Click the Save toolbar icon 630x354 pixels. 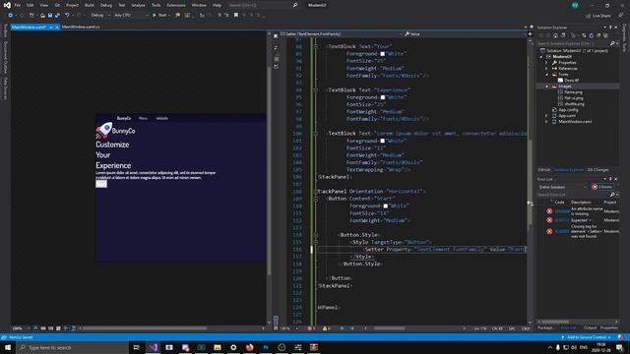point(50,15)
